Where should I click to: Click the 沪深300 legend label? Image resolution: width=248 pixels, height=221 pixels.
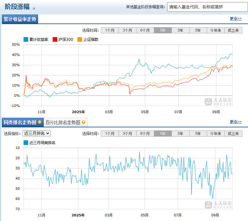[x=66, y=40]
